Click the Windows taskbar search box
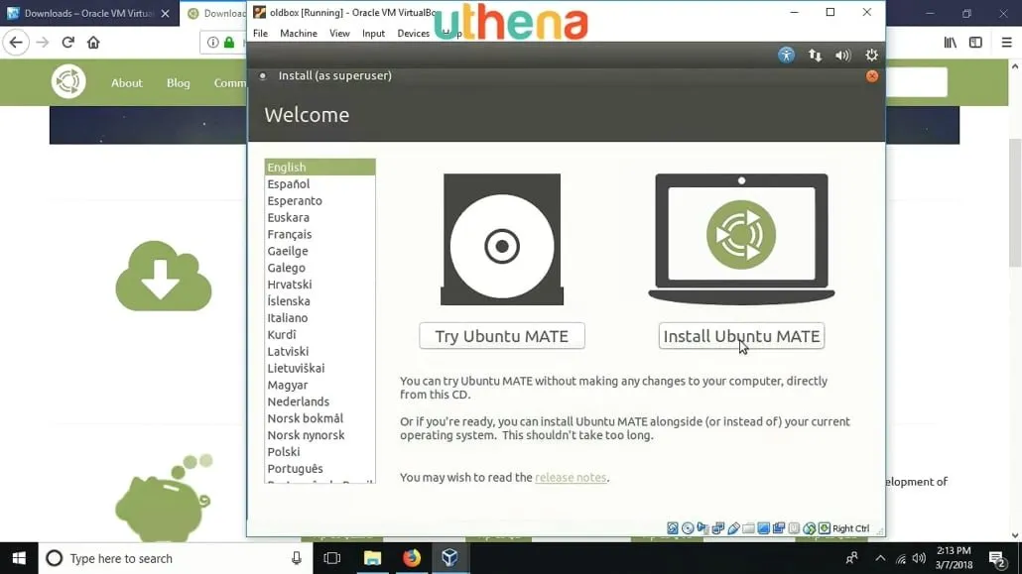Image resolution: width=1022 pixels, height=574 pixels. tap(174, 558)
